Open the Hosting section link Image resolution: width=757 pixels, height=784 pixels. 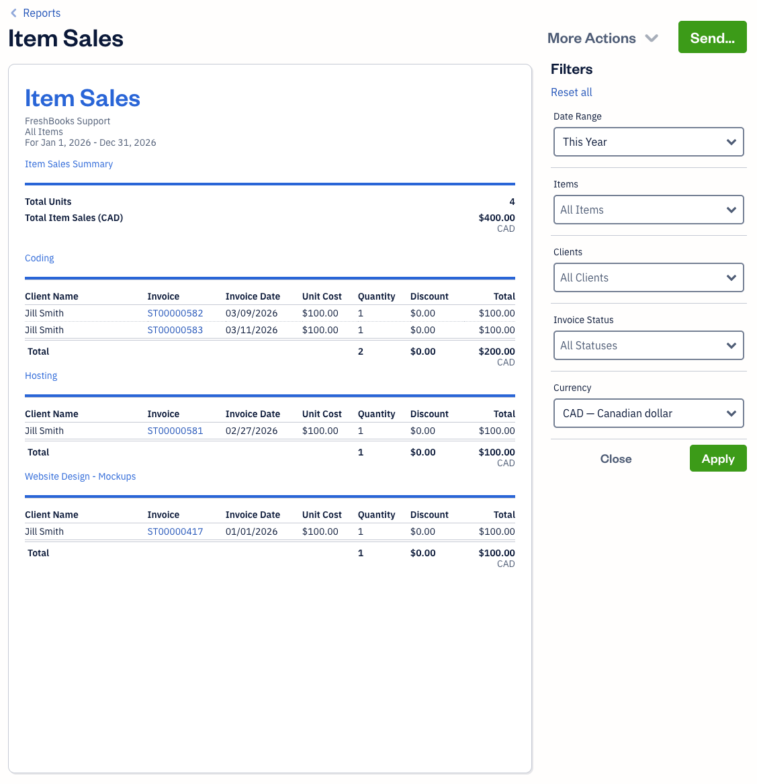[40, 376]
